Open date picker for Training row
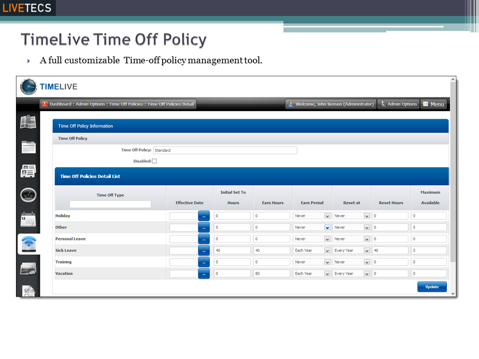Viewport: 479px width, 359px height. 204,262
